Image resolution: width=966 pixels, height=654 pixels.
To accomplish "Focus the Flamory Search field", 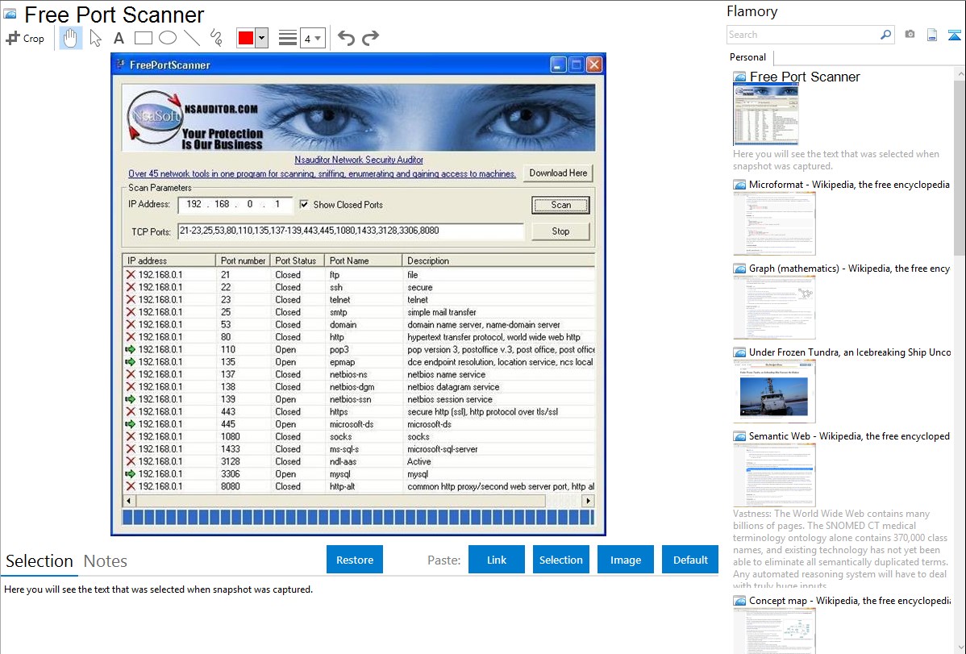I will coord(803,35).
